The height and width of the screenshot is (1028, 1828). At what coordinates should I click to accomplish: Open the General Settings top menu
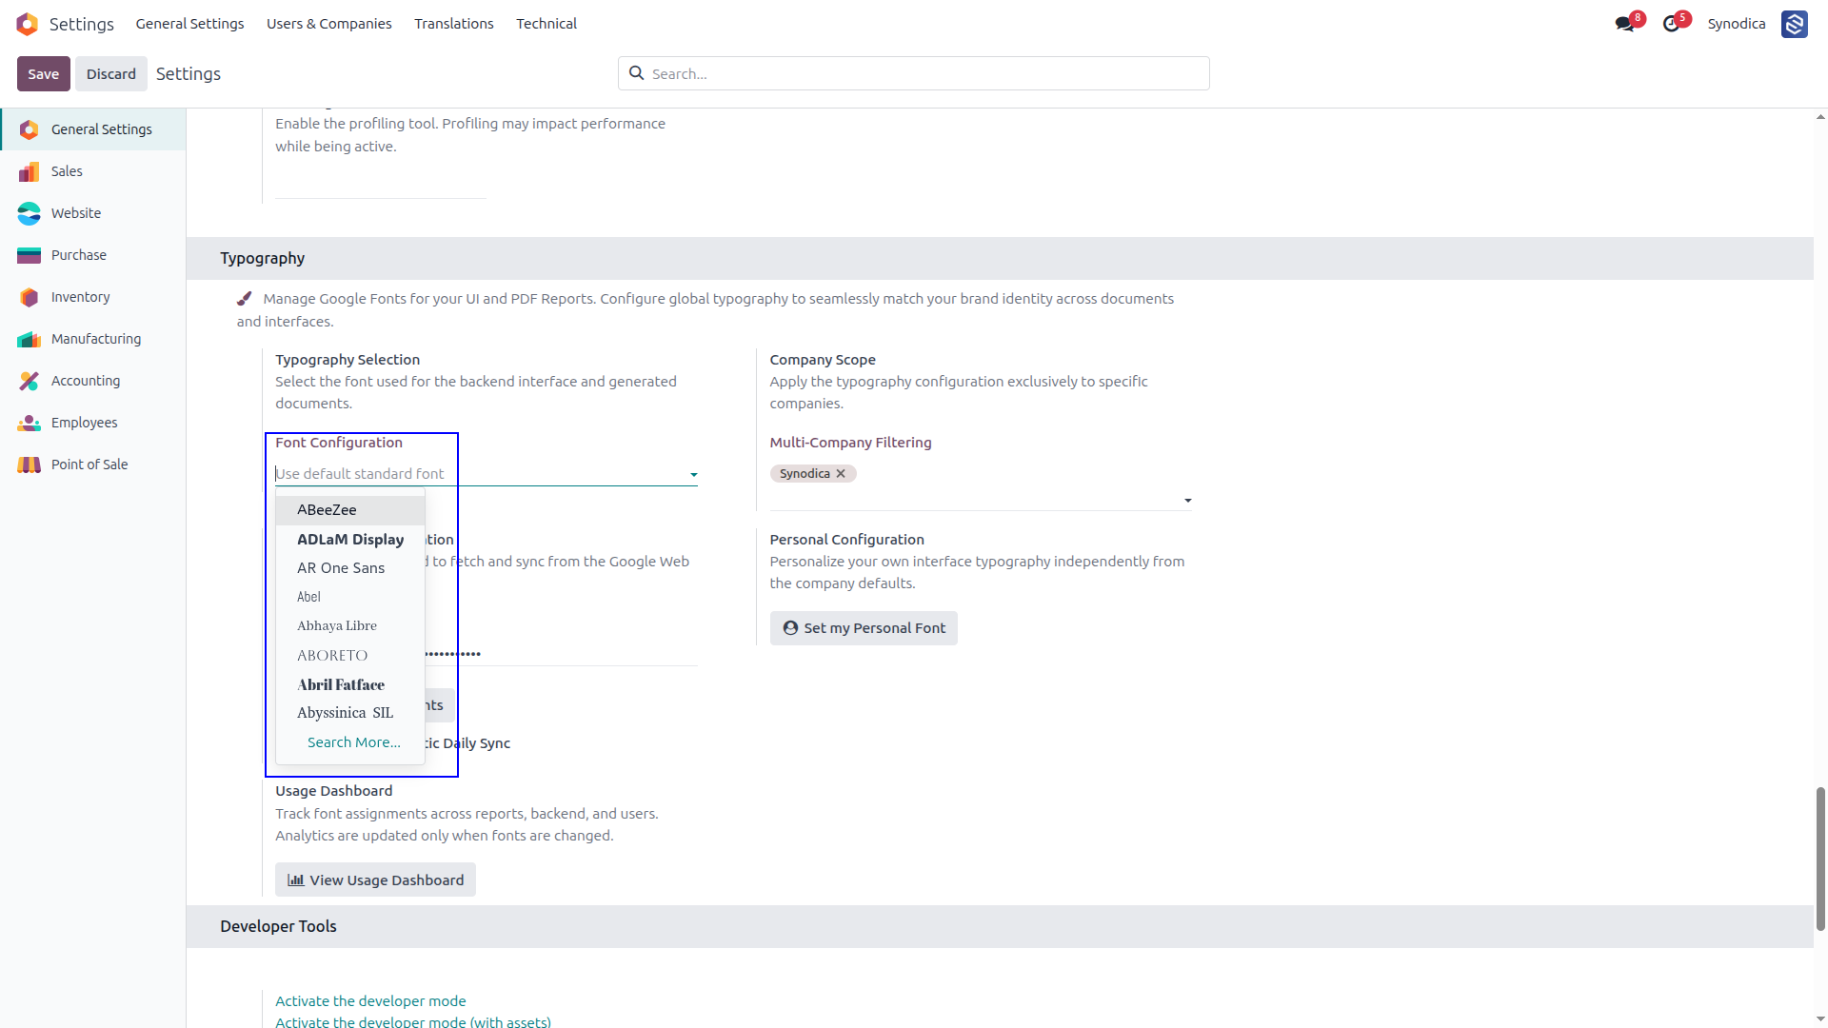pos(189,24)
